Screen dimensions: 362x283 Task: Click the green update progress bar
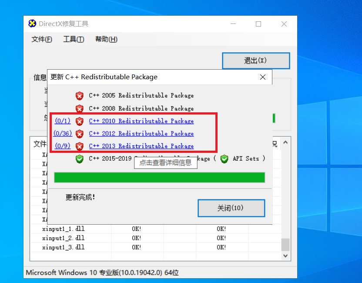click(x=160, y=178)
